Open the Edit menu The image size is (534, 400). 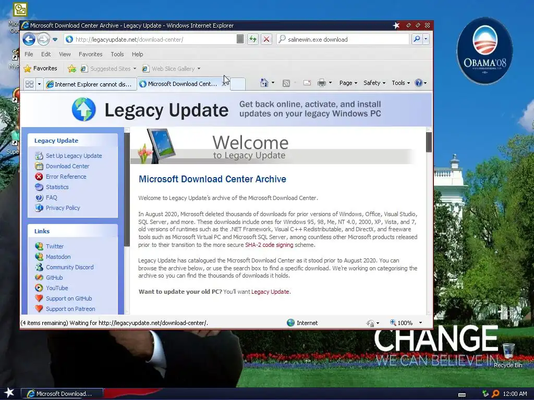coord(46,54)
